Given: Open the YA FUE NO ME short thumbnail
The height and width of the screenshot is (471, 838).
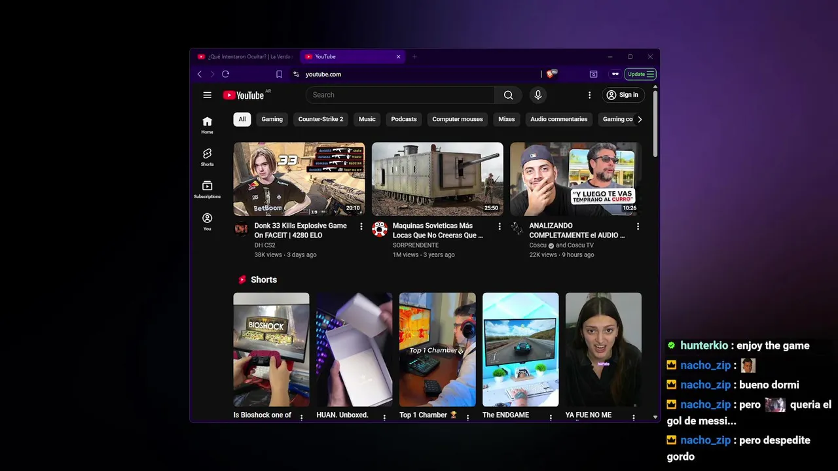Looking at the screenshot, I should pos(604,349).
